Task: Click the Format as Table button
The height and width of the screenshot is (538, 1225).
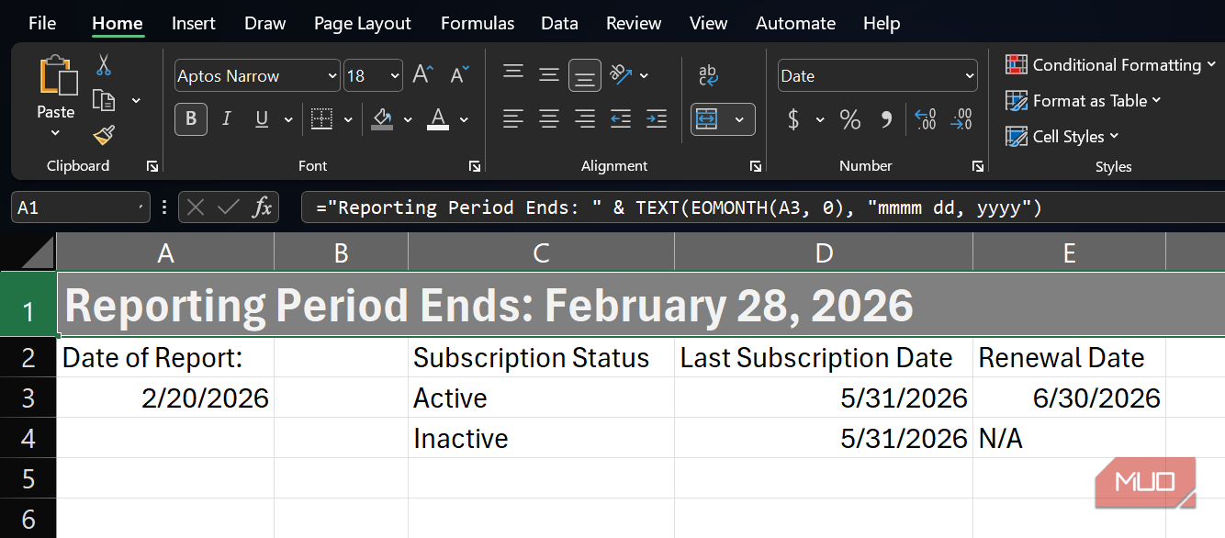Action: pos(1084,101)
